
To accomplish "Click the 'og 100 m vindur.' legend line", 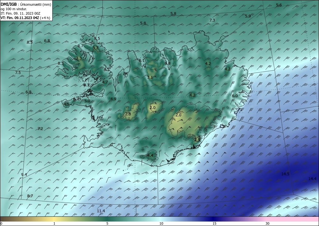I will tap(14, 9).
